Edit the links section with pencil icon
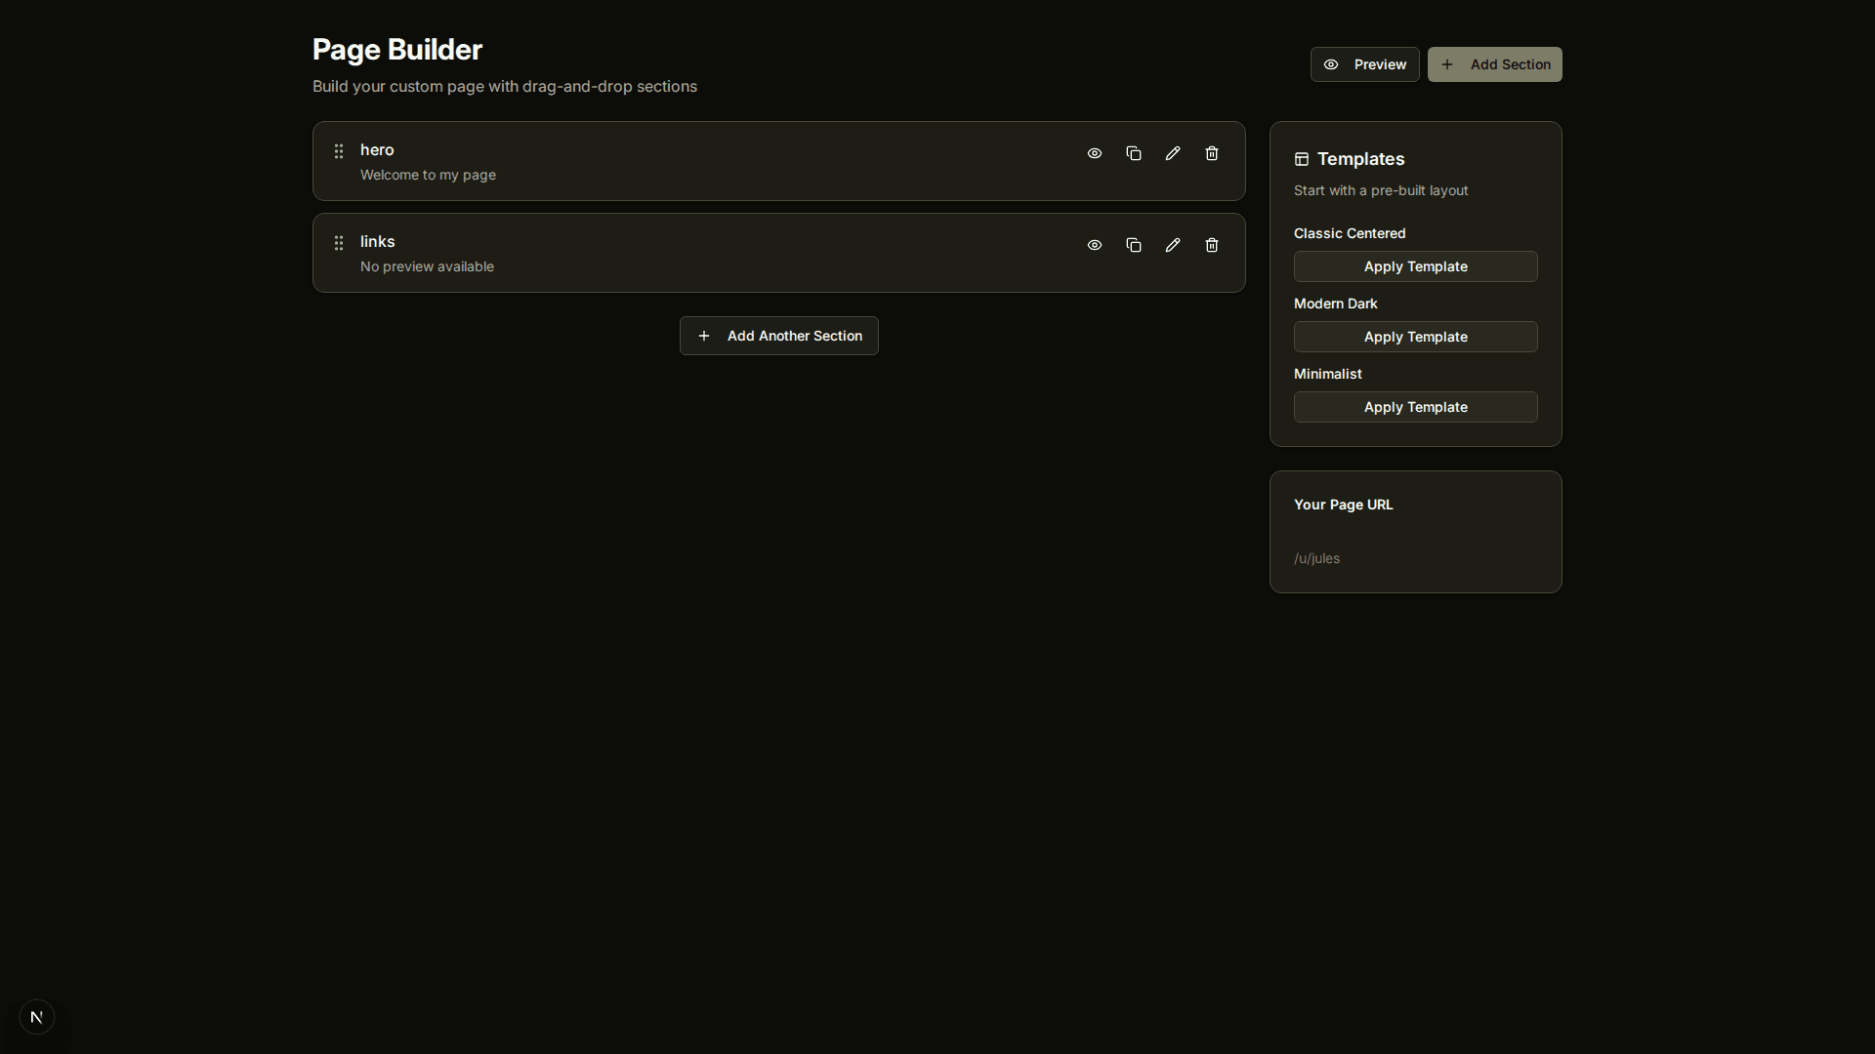The image size is (1875, 1054). click(1173, 245)
